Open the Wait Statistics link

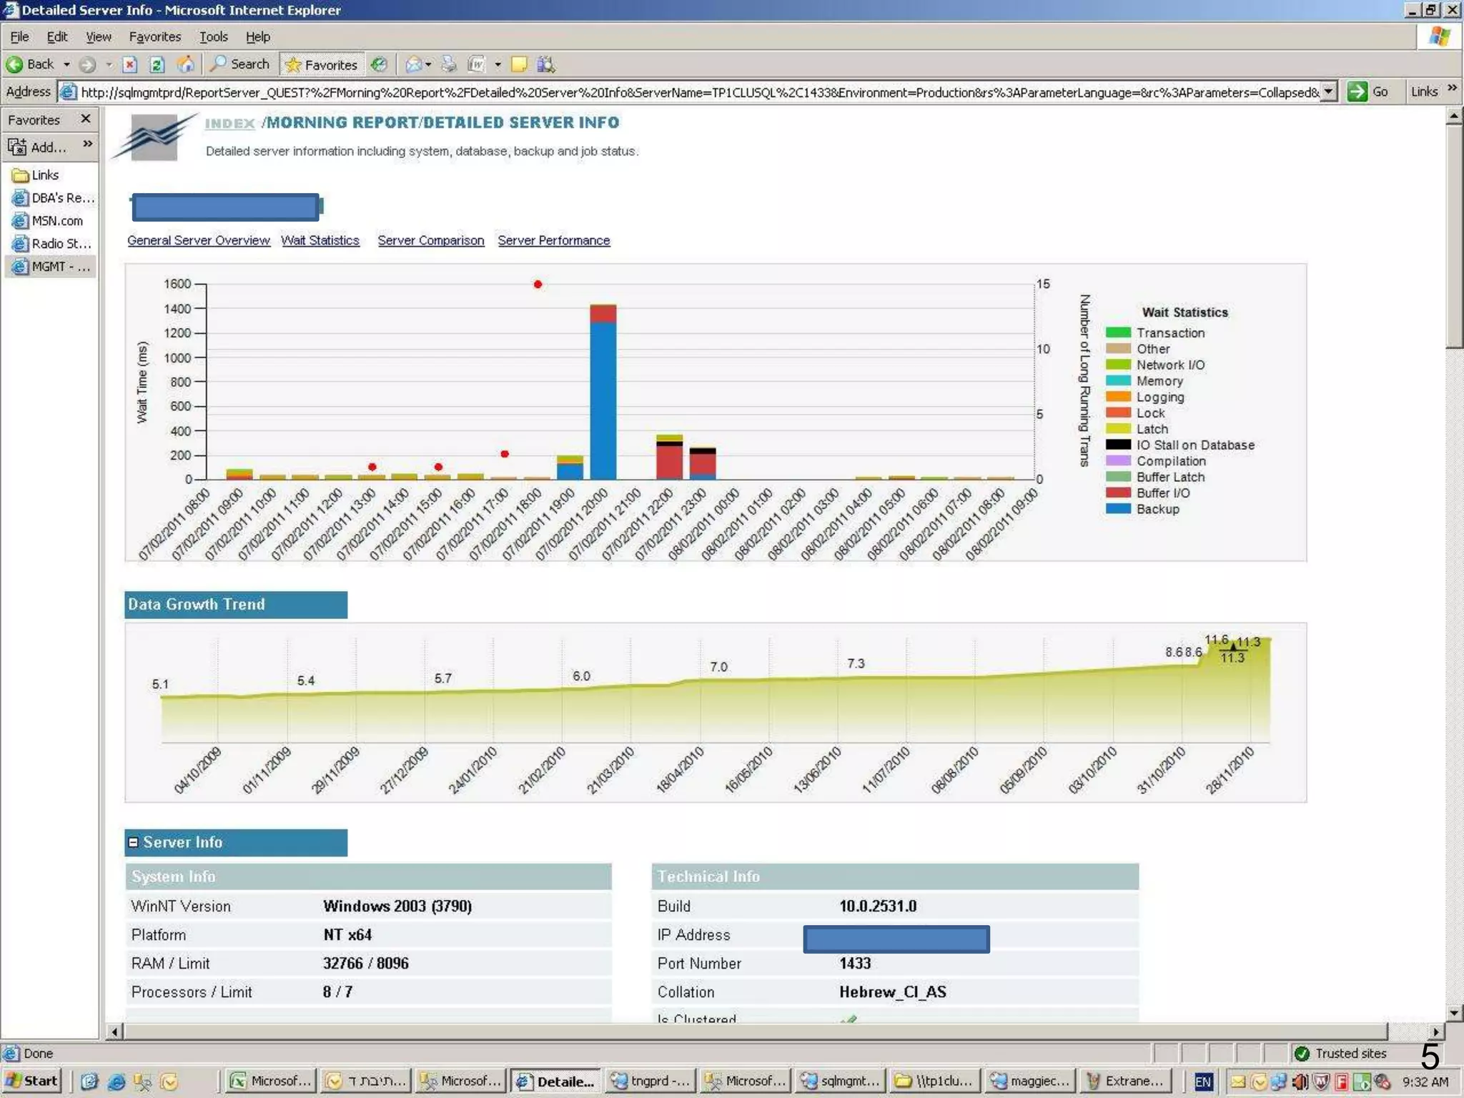pyautogui.click(x=320, y=240)
